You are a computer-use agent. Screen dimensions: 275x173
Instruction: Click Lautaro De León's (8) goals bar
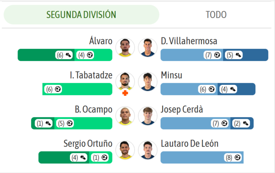pyautogui.click(x=233, y=157)
